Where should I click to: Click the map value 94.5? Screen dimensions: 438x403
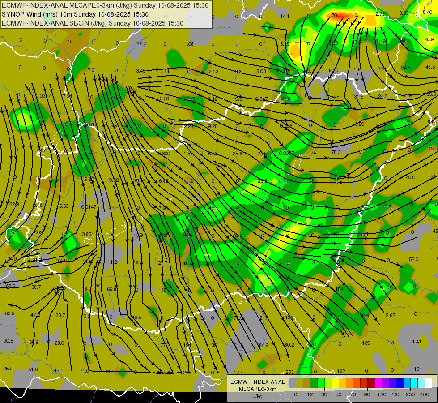(406, 68)
